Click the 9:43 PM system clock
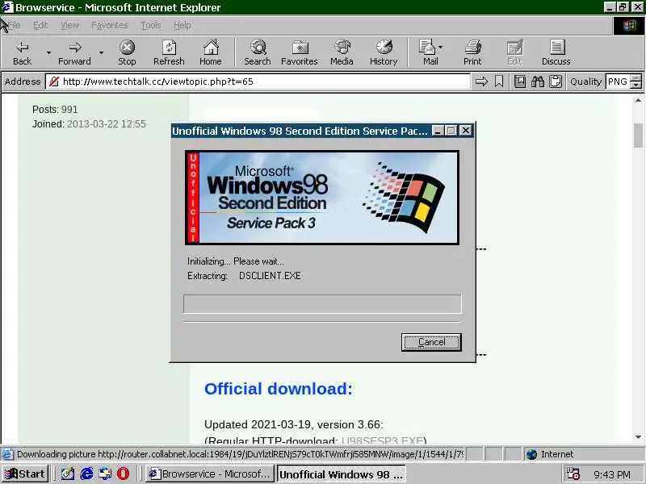 (612, 474)
